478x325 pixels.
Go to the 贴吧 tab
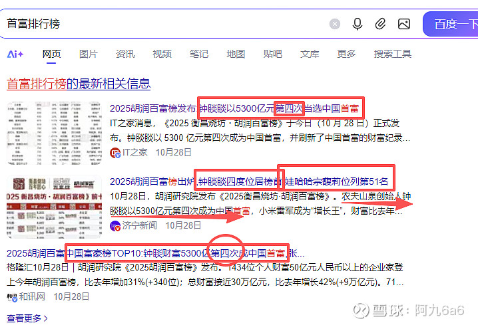[273, 54]
